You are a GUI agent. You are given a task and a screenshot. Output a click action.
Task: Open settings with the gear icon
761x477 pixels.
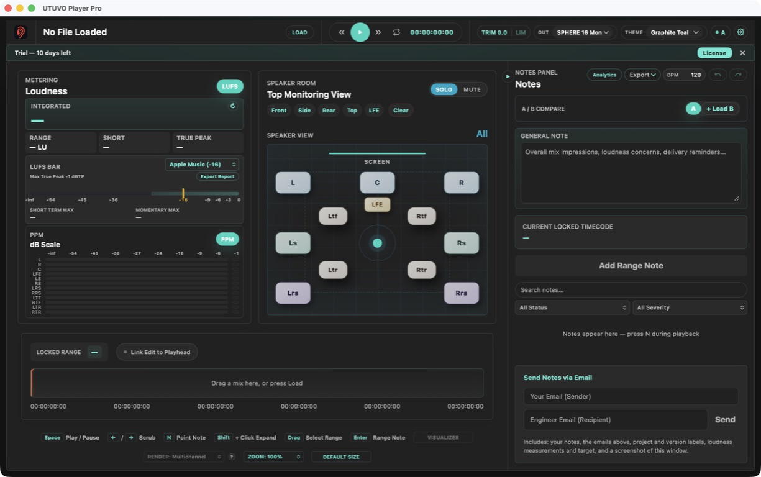click(x=740, y=32)
